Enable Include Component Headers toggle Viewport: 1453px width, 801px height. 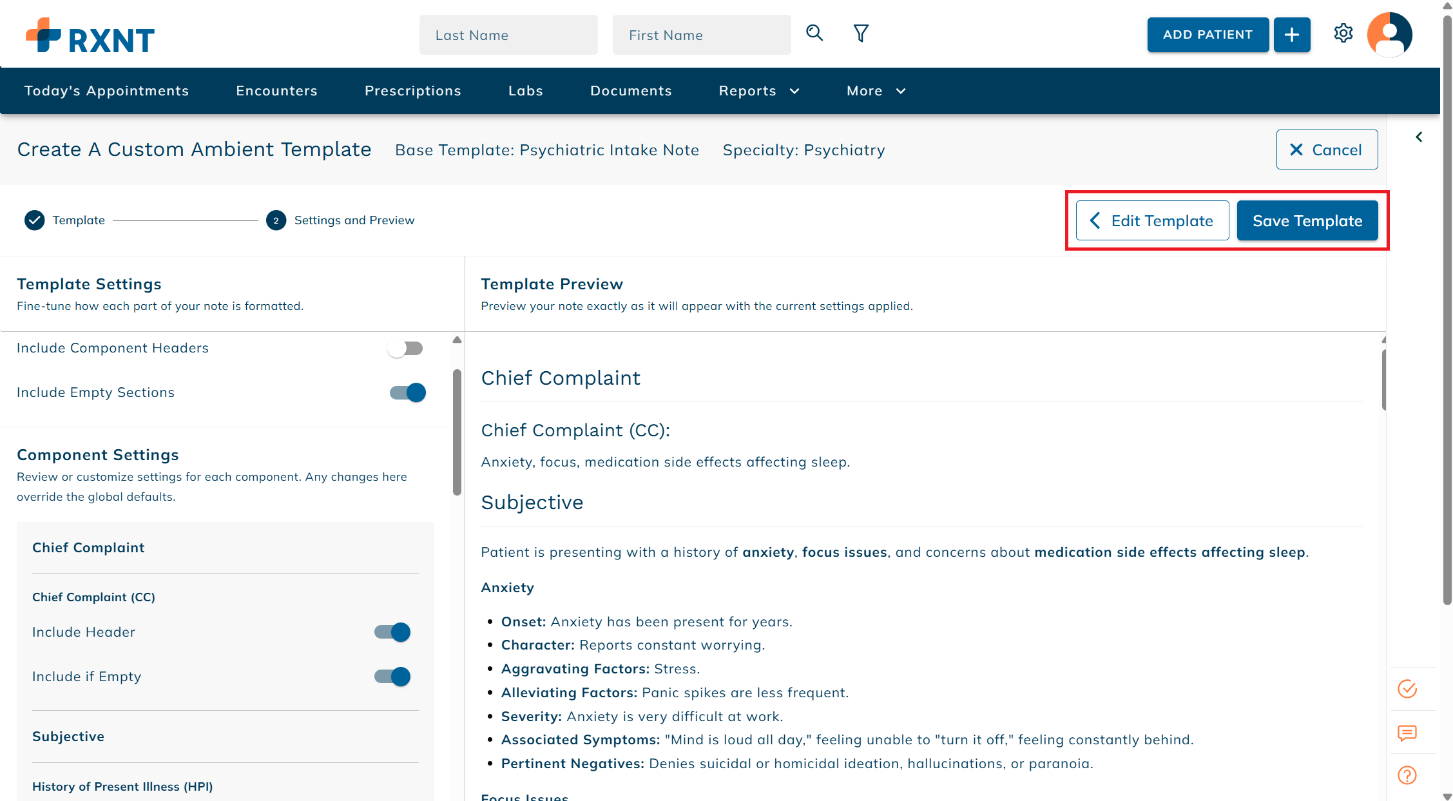(405, 349)
